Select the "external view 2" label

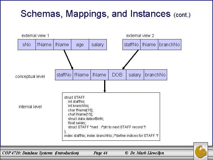[140, 36]
